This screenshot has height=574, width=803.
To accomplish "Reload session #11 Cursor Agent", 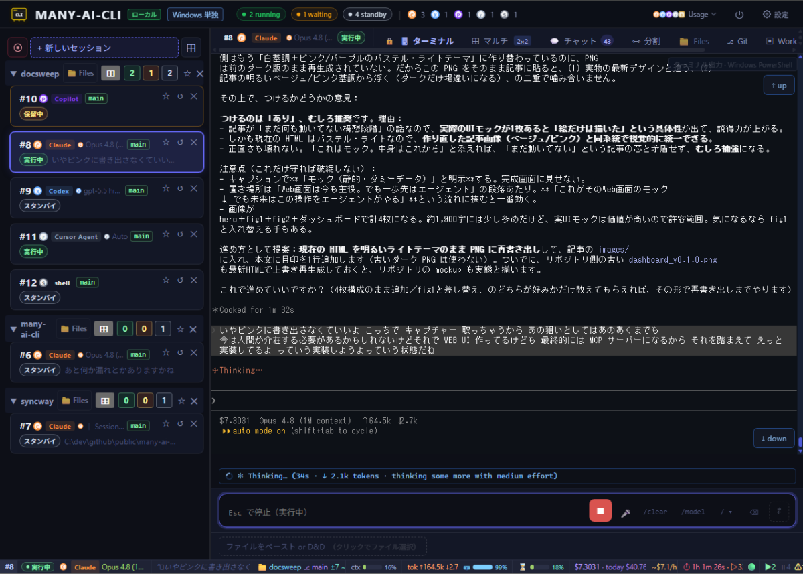I will coord(180,234).
